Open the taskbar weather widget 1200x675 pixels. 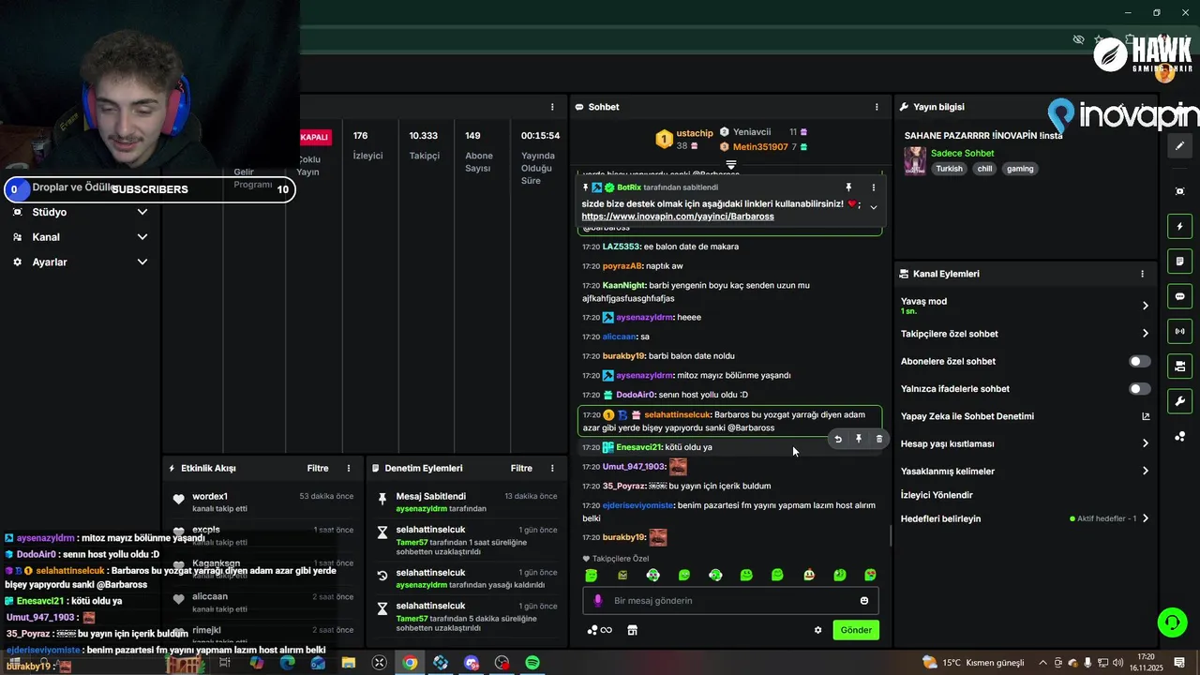click(x=973, y=663)
